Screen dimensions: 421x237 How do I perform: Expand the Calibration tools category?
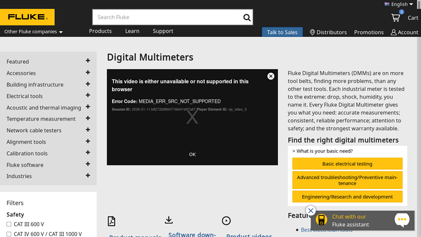pyautogui.click(x=88, y=152)
